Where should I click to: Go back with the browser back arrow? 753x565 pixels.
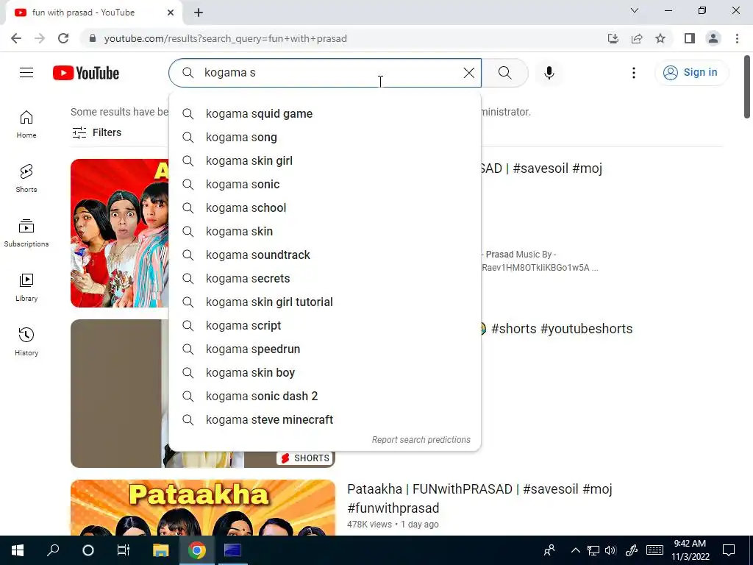click(x=16, y=38)
